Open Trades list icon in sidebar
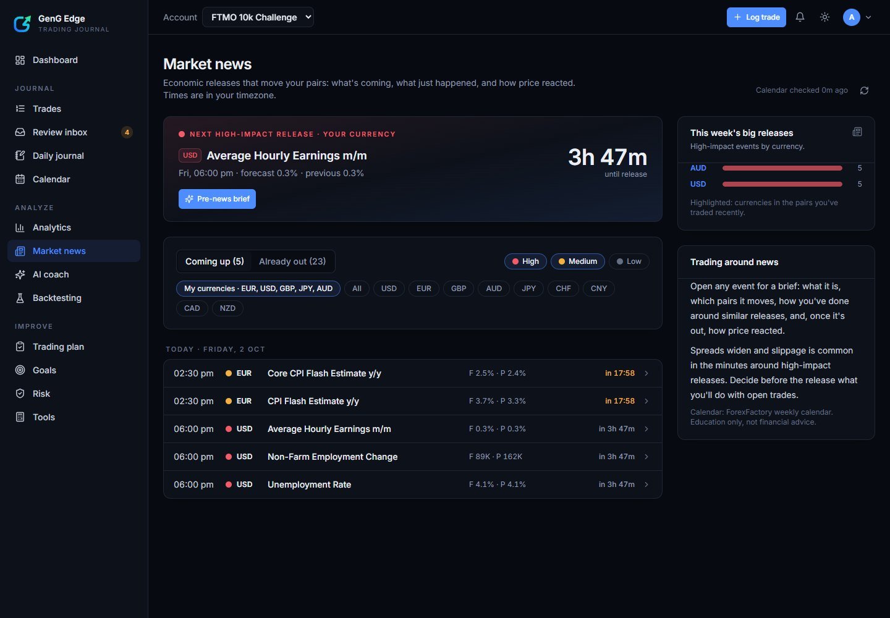This screenshot has height=618, width=890. (20, 109)
